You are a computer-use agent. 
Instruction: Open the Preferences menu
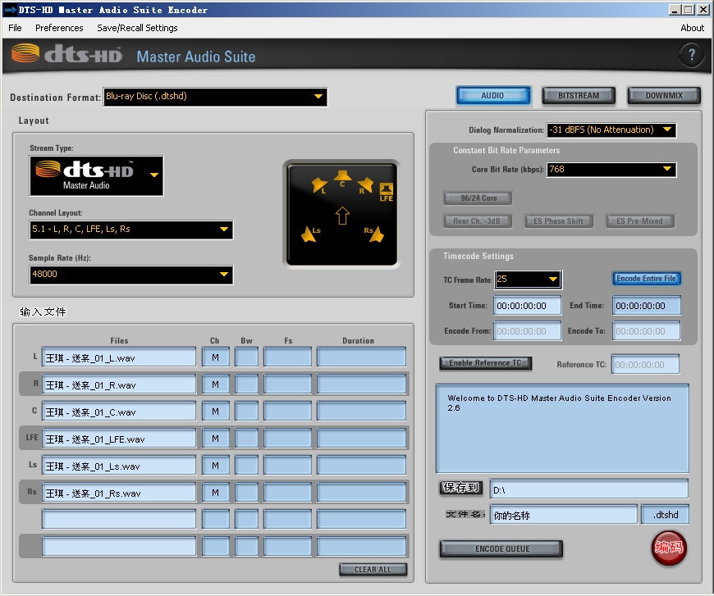[x=59, y=28]
